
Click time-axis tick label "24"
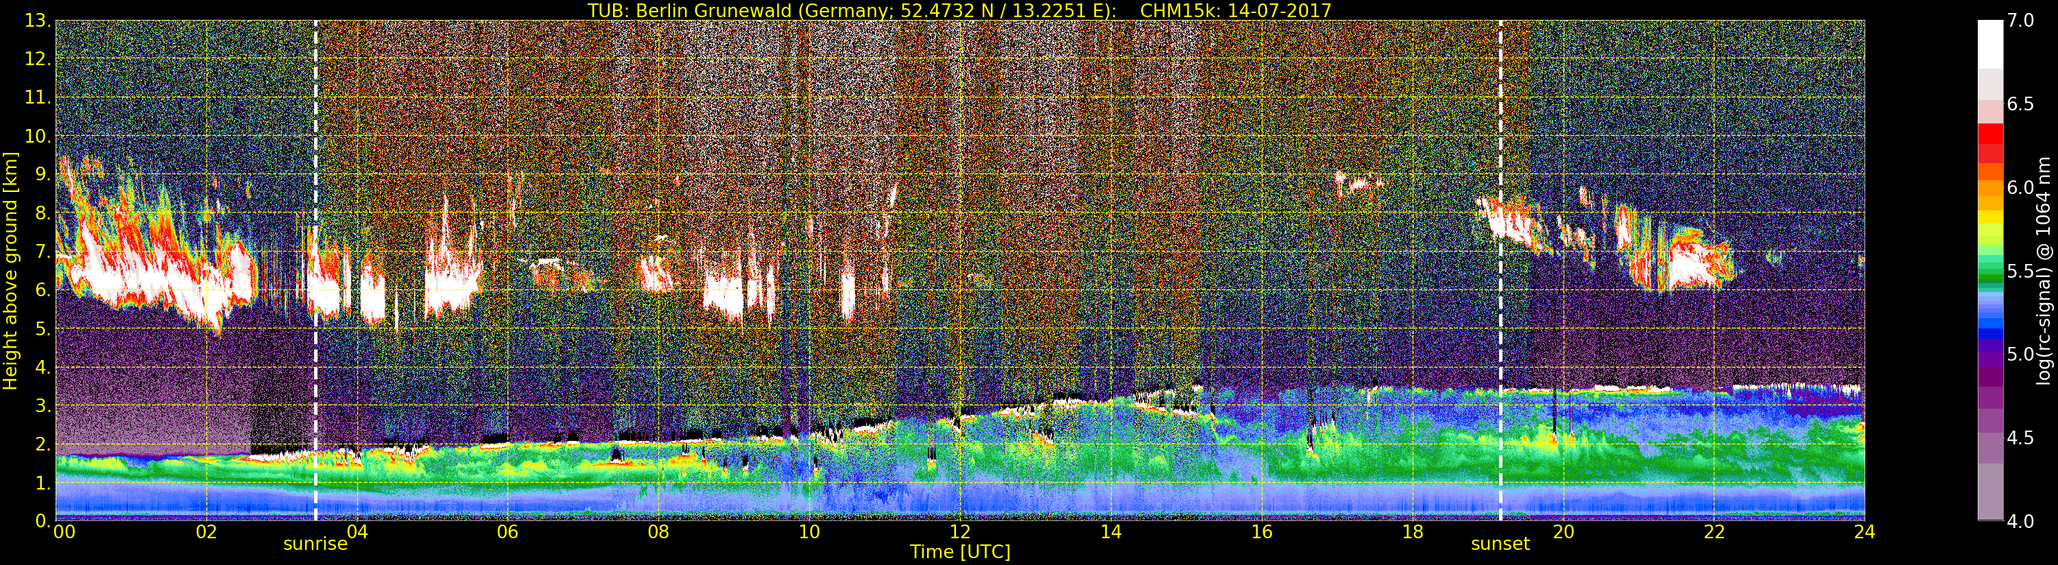click(1865, 531)
